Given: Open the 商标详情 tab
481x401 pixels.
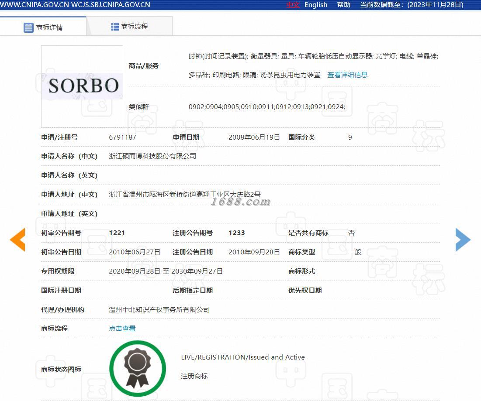Looking at the screenshot, I should click(43, 27).
